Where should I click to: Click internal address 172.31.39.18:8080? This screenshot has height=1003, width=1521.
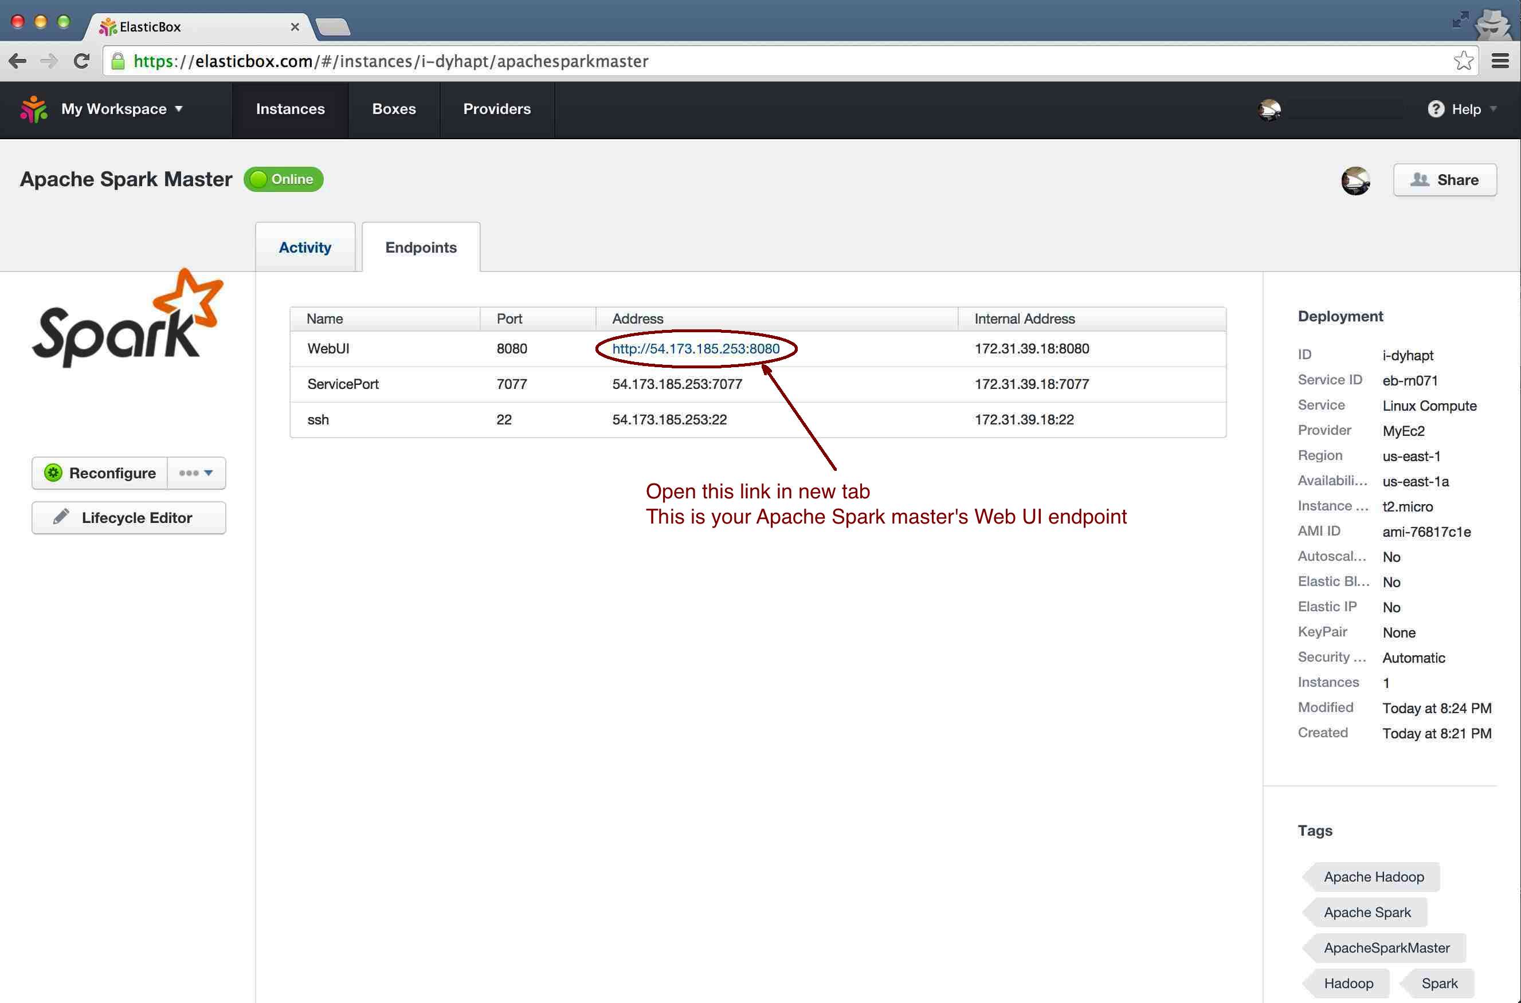tap(1032, 349)
